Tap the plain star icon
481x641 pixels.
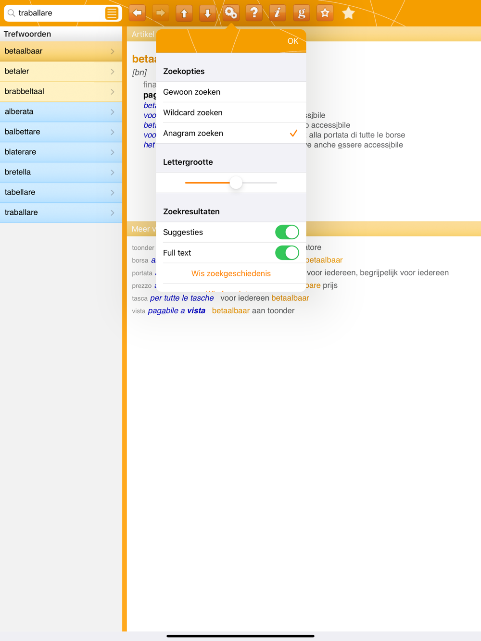point(348,13)
